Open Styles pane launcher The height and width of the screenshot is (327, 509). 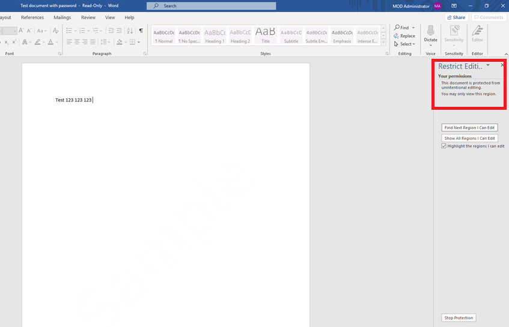387,54
